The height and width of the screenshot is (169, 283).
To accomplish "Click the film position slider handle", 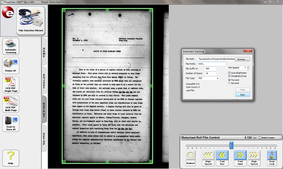I will 231,145.
